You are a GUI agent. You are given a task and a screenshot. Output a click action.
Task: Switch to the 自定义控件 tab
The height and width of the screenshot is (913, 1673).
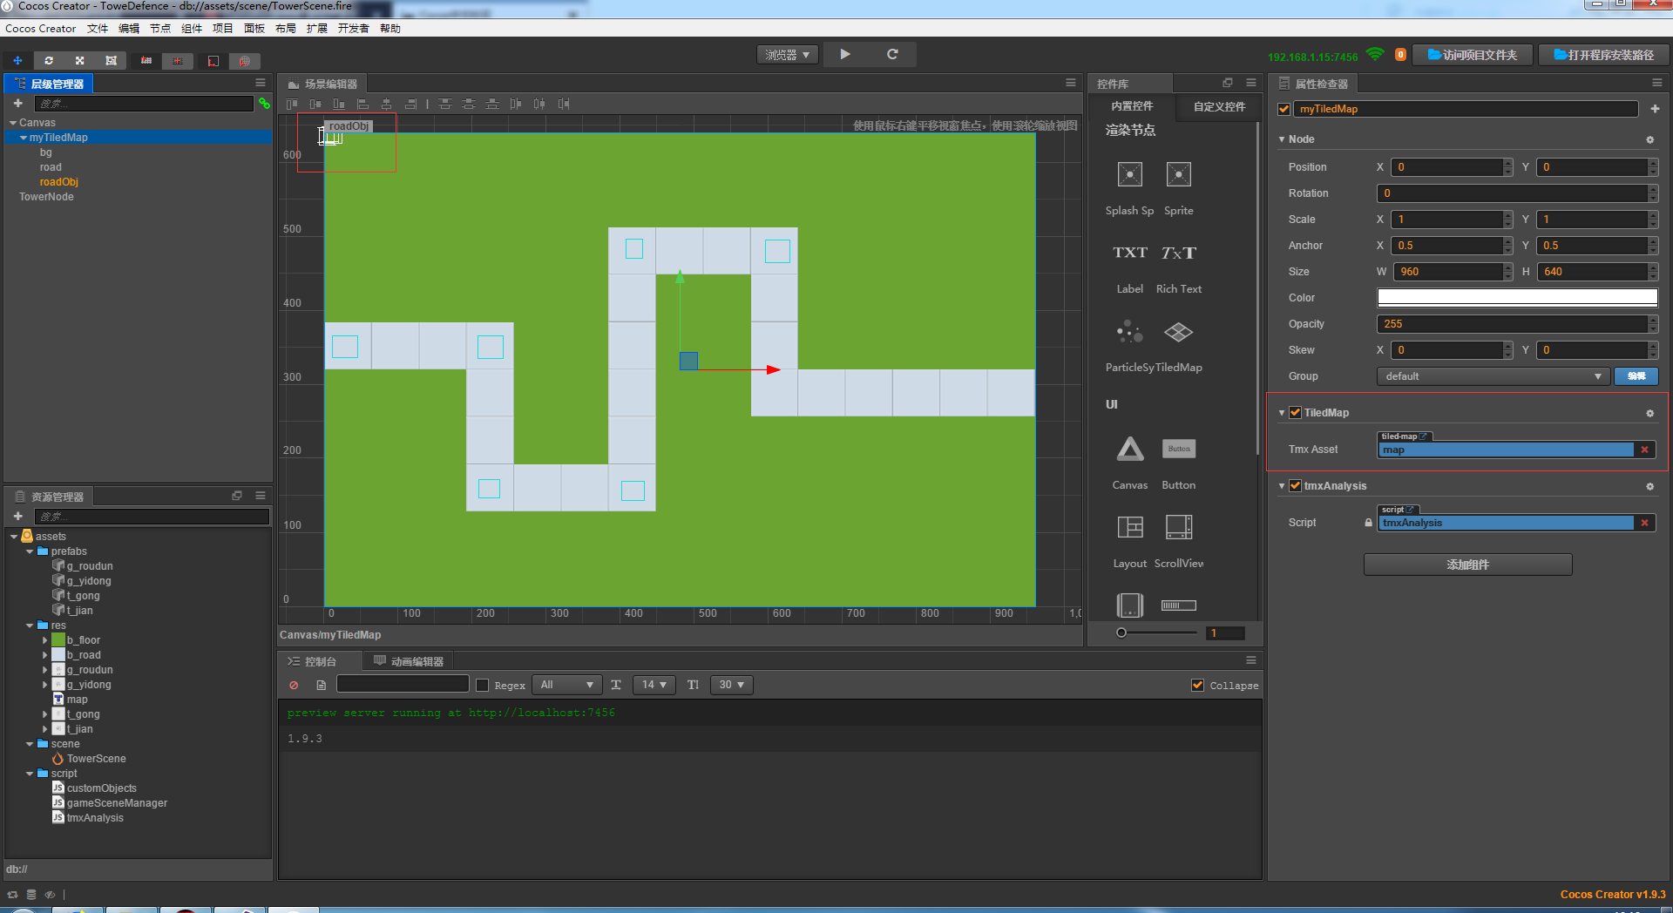(x=1219, y=106)
